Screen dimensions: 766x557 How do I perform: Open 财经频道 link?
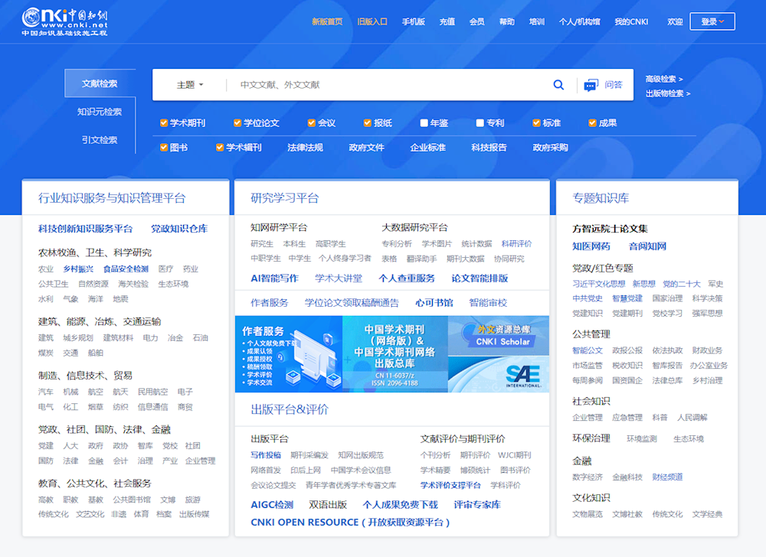coord(667,477)
